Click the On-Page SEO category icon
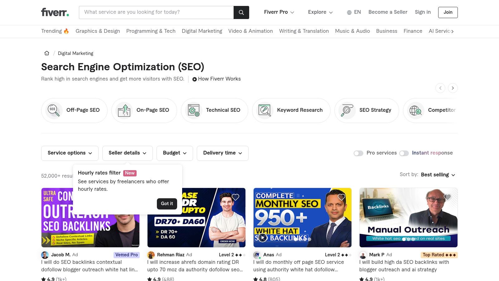Image resolution: width=499 pixels, height=281 pixels. 124,110
